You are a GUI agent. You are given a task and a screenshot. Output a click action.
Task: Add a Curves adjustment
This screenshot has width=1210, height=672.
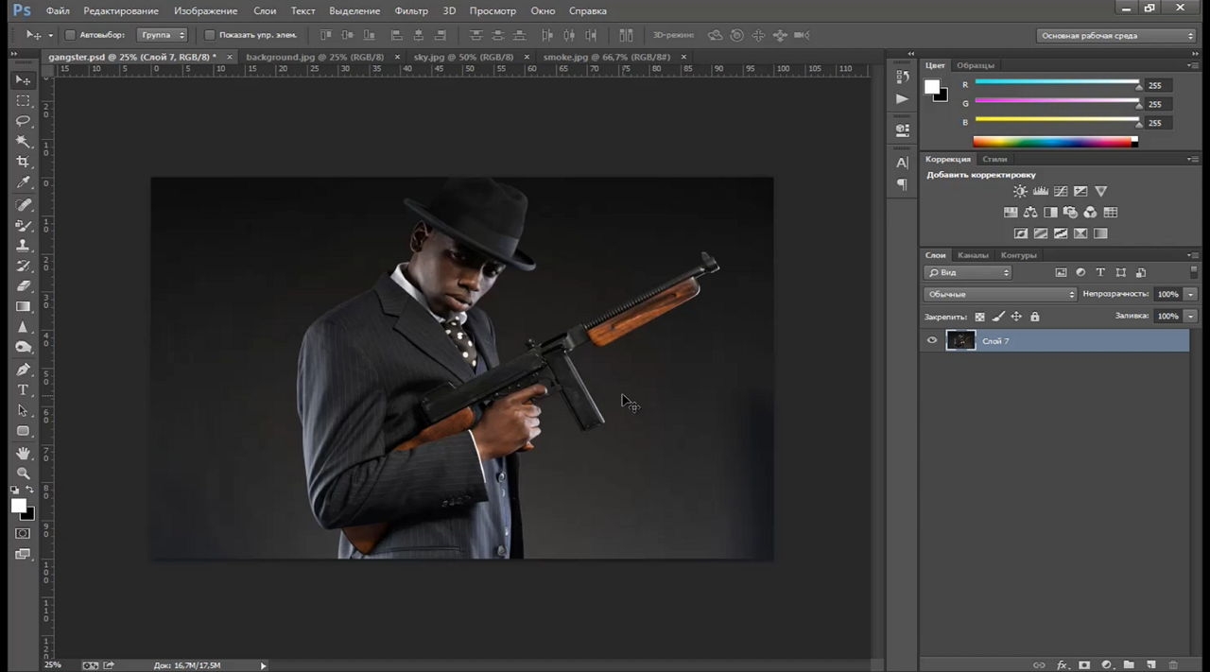tap(1061, 192)
